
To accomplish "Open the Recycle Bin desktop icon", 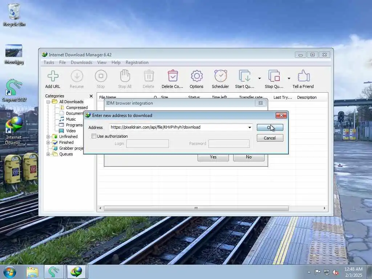I will (14, 15).
